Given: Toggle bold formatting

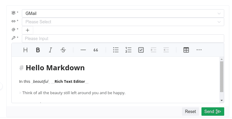Looking at the screenshot, I should pyautogui.click(x=38, y=50).
